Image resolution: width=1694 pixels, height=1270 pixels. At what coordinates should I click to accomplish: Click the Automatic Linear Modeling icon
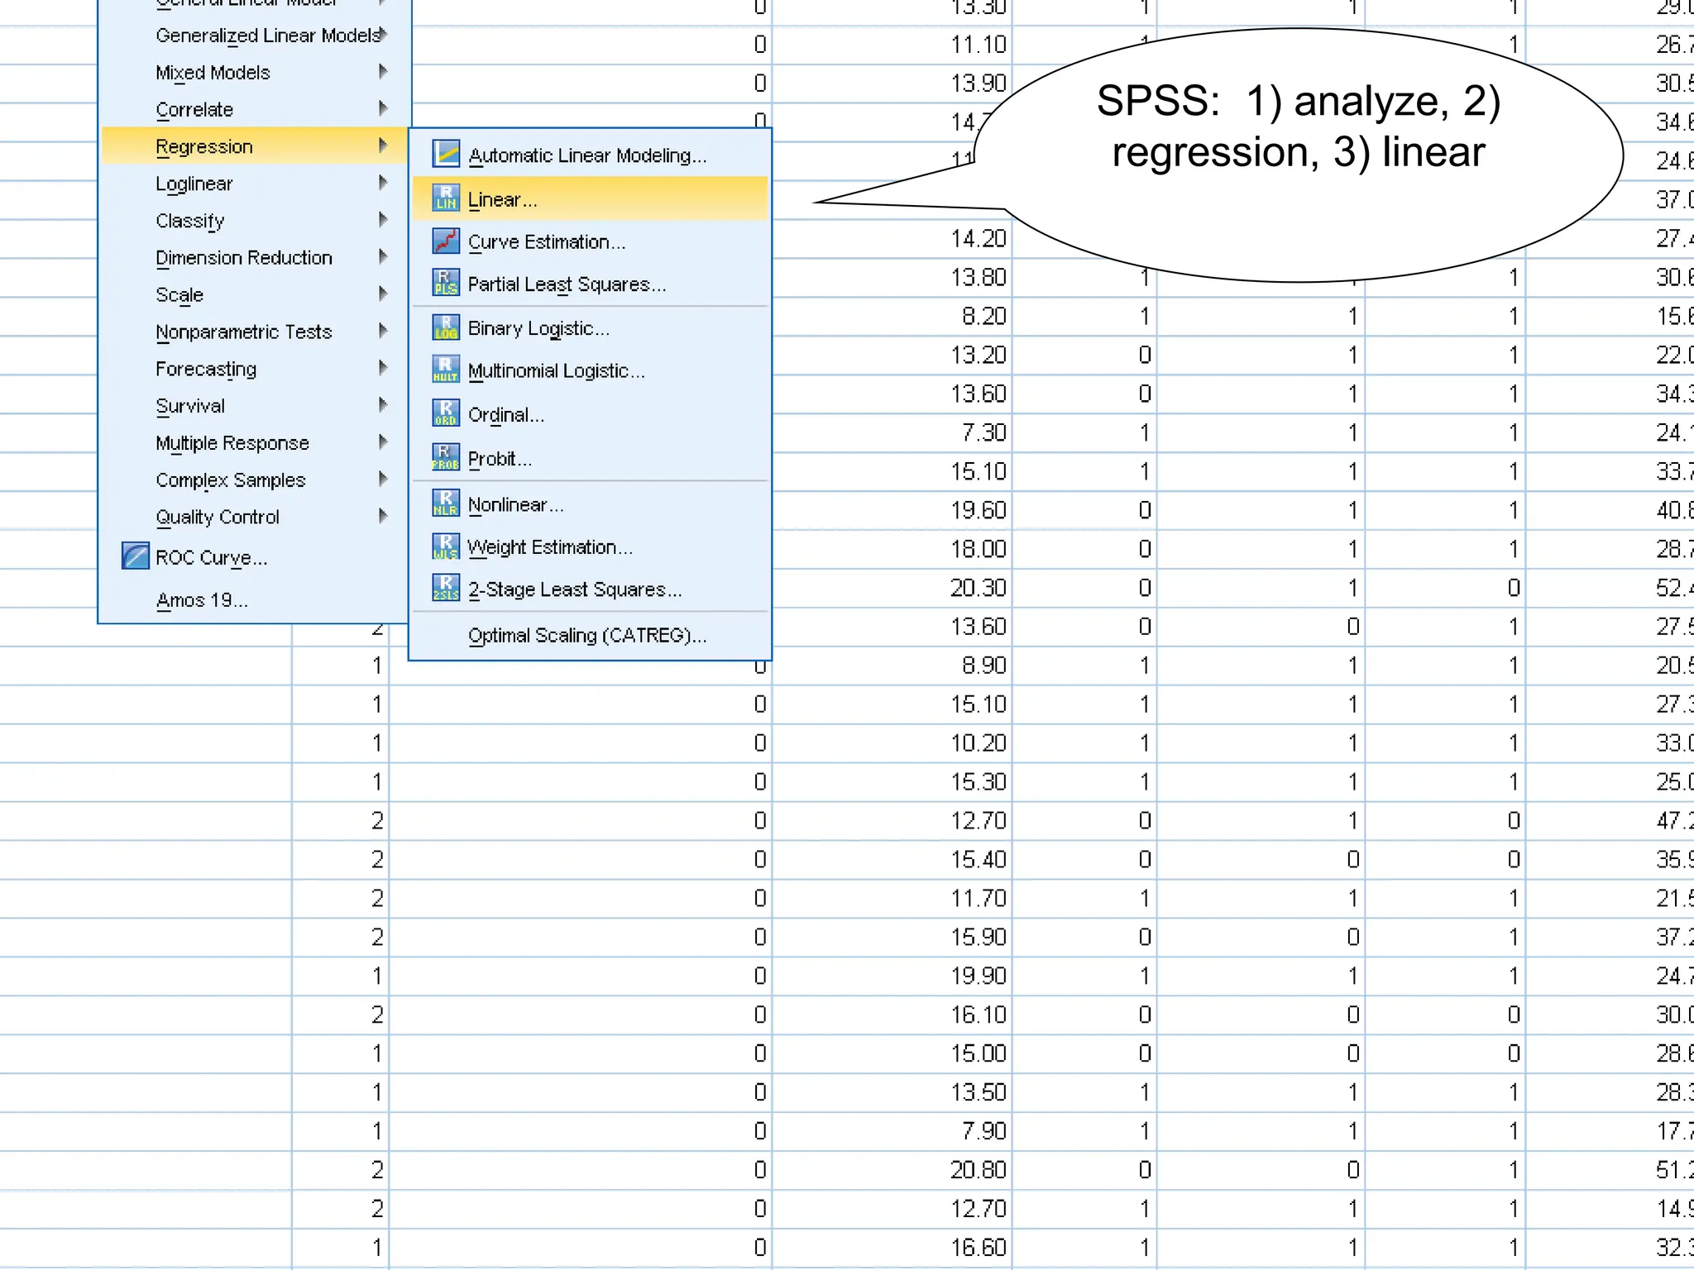point(446,154)
